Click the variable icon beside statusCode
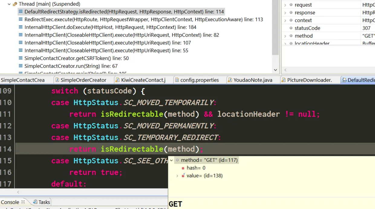 (291, 28)
